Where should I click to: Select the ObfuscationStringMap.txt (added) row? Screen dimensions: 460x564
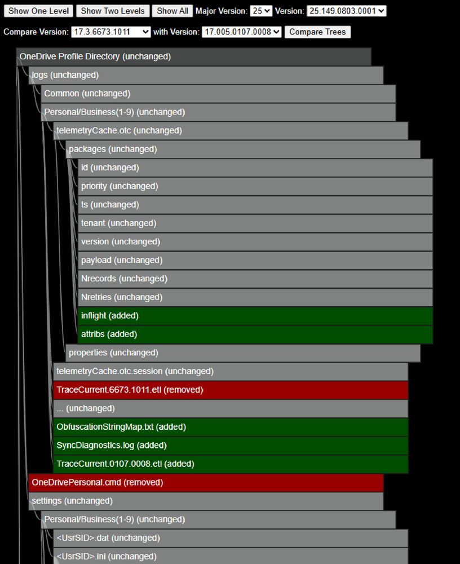pyautogui.click(x=231, y=427)
